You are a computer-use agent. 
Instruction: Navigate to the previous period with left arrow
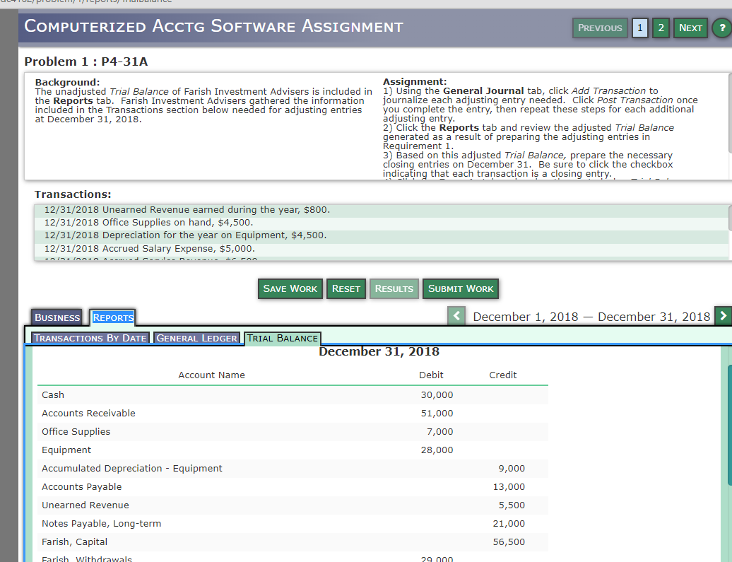456,316
